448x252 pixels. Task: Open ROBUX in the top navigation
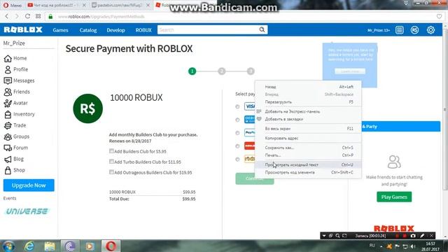click(x=143, y=30)
